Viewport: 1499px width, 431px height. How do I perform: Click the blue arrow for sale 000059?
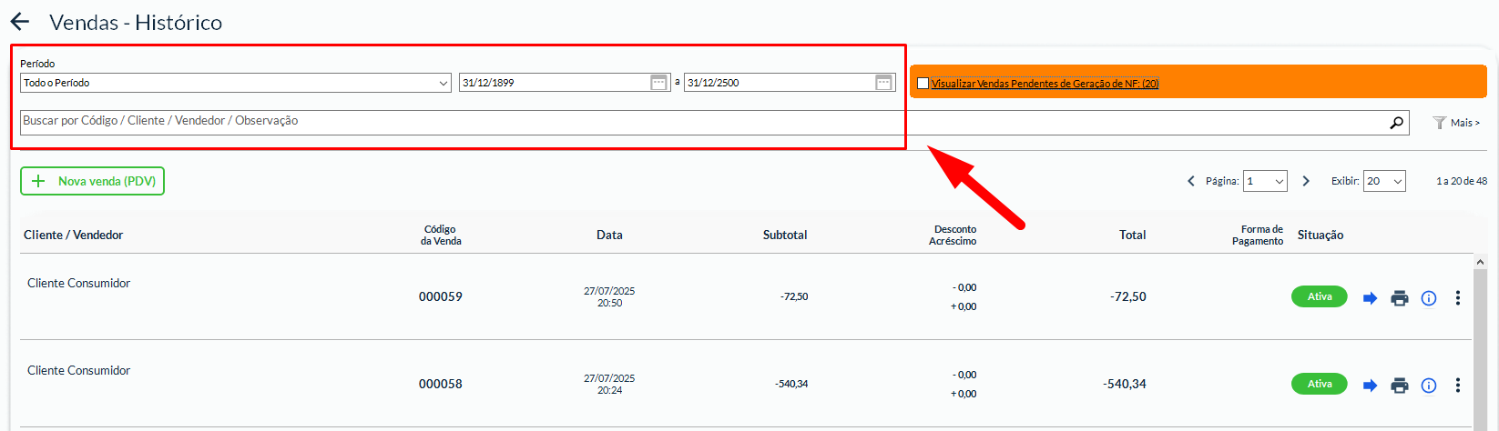click(x=1370, y=298)
